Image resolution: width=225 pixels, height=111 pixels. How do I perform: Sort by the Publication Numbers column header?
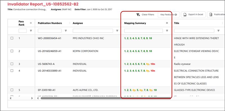coord(50,23)
